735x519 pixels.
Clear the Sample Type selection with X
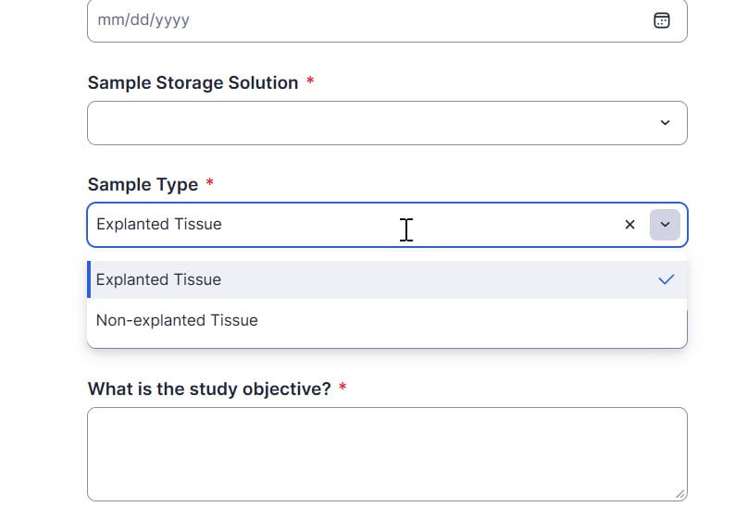coord(629,225)
